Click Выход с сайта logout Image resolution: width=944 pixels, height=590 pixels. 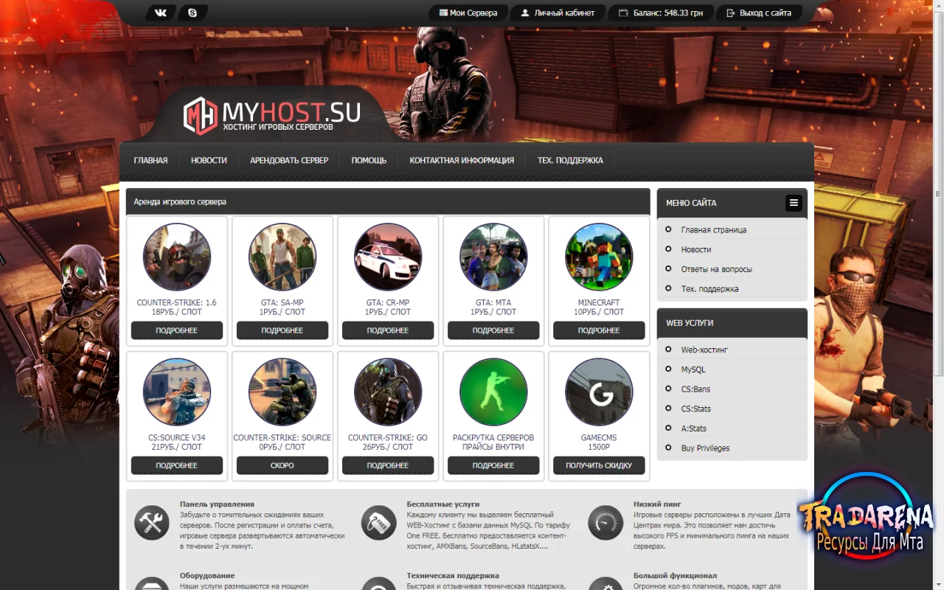point(759,13)
